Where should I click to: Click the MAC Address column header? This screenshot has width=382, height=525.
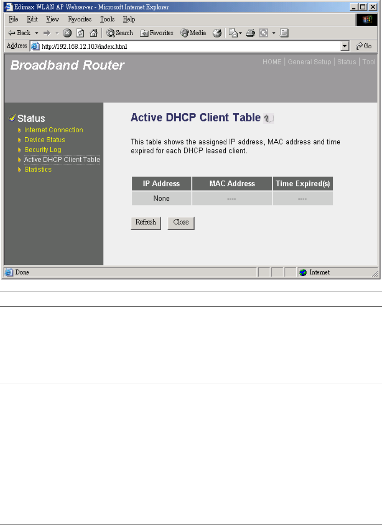pos(232,183)
